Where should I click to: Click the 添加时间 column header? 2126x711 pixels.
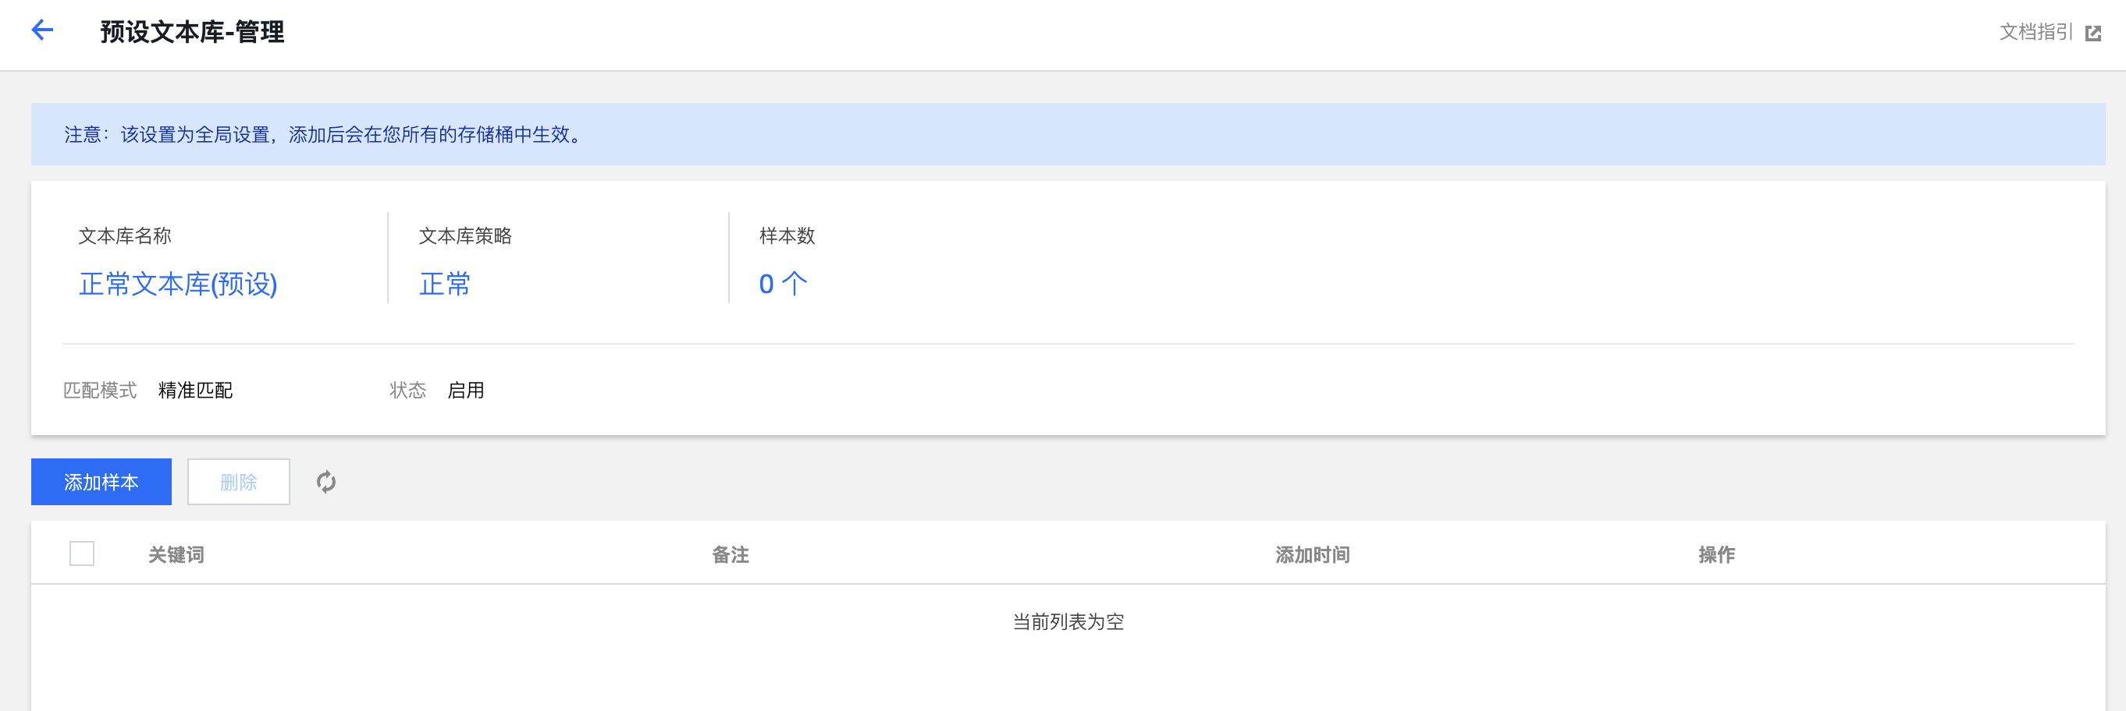tap(1312, 555)
